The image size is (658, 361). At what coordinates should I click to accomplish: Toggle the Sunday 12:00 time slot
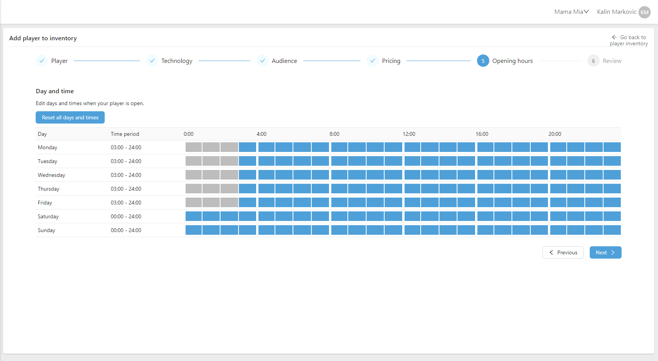(413, 230)
